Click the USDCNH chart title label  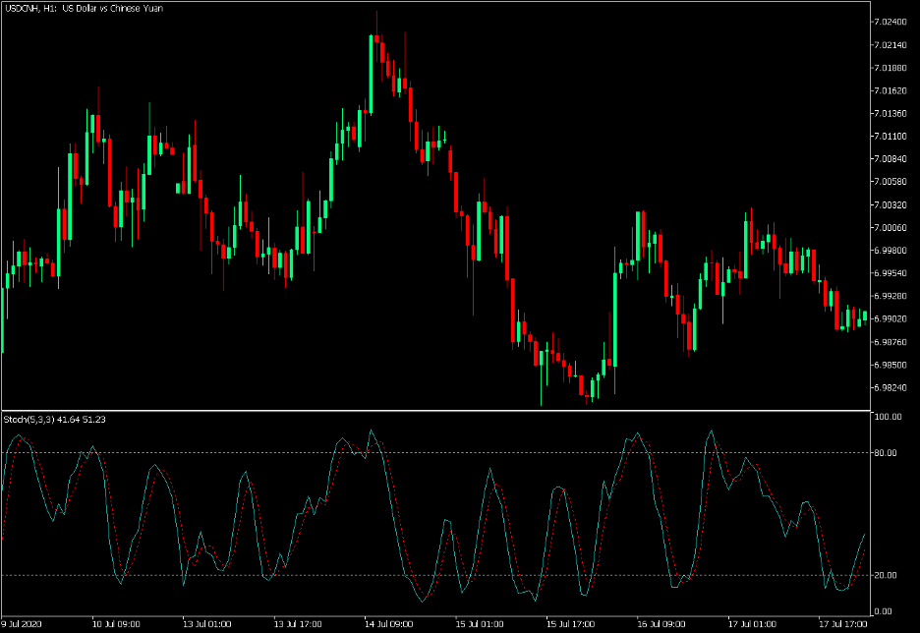(84, 7)
